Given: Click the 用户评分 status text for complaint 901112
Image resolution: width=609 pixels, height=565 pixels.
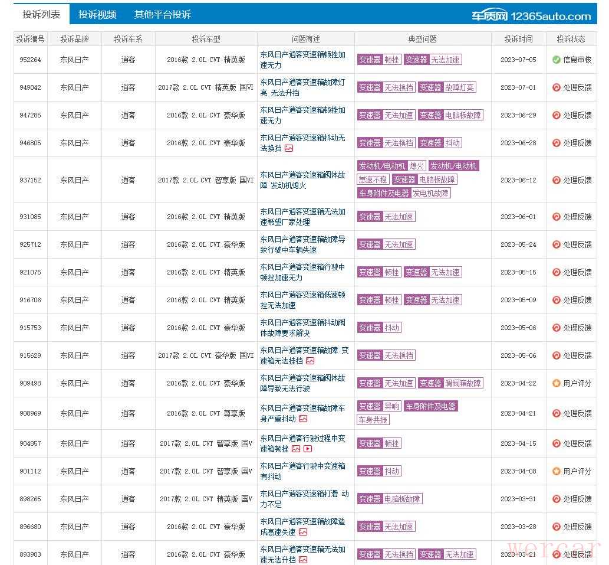Looking at the screenshot, I should tap(577, 471).
